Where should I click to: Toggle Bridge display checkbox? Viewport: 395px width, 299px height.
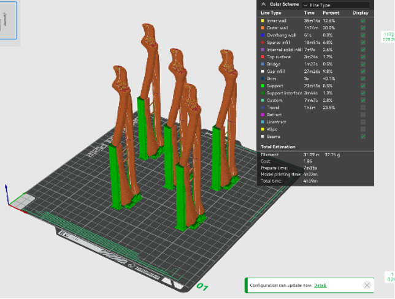click(363, 64)
